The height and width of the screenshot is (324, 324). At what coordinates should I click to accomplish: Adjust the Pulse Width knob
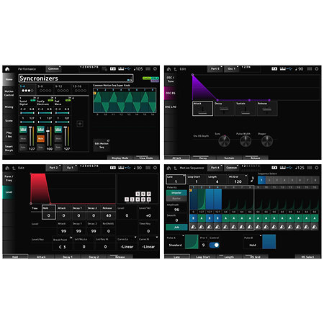(x=246, y=141)
